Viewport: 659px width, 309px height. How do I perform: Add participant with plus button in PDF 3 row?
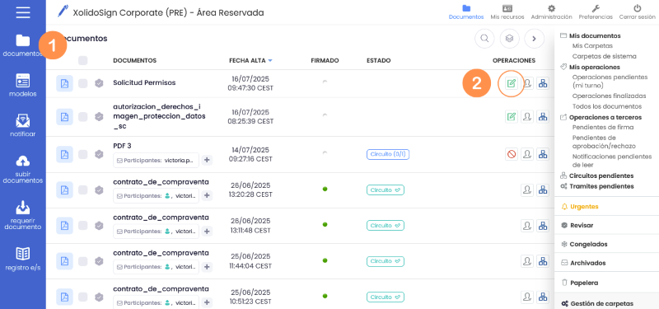pos(207,160)
